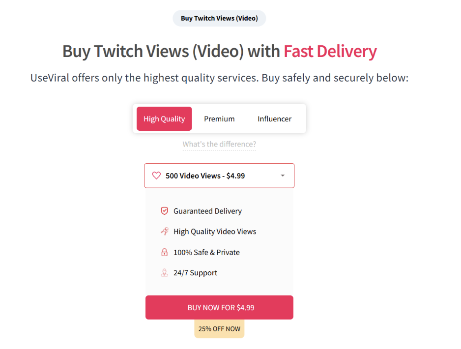Select the High Quality tab
The image size is (461, 349).
pos(164,119)
